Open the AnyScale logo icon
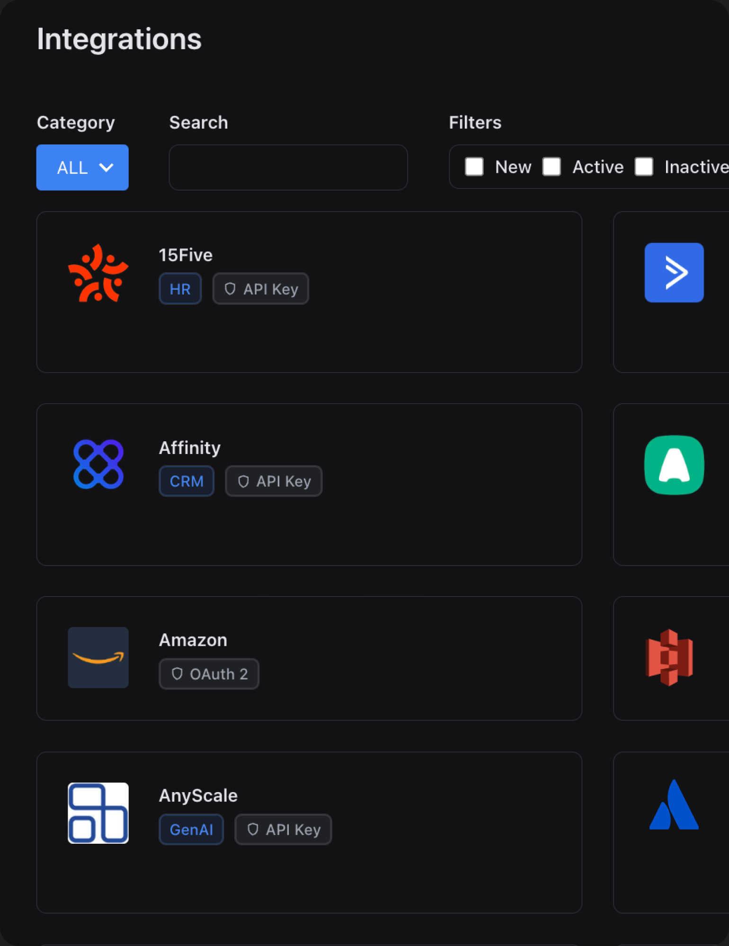Viewport: 729px width, 946px height. (98, 812)
